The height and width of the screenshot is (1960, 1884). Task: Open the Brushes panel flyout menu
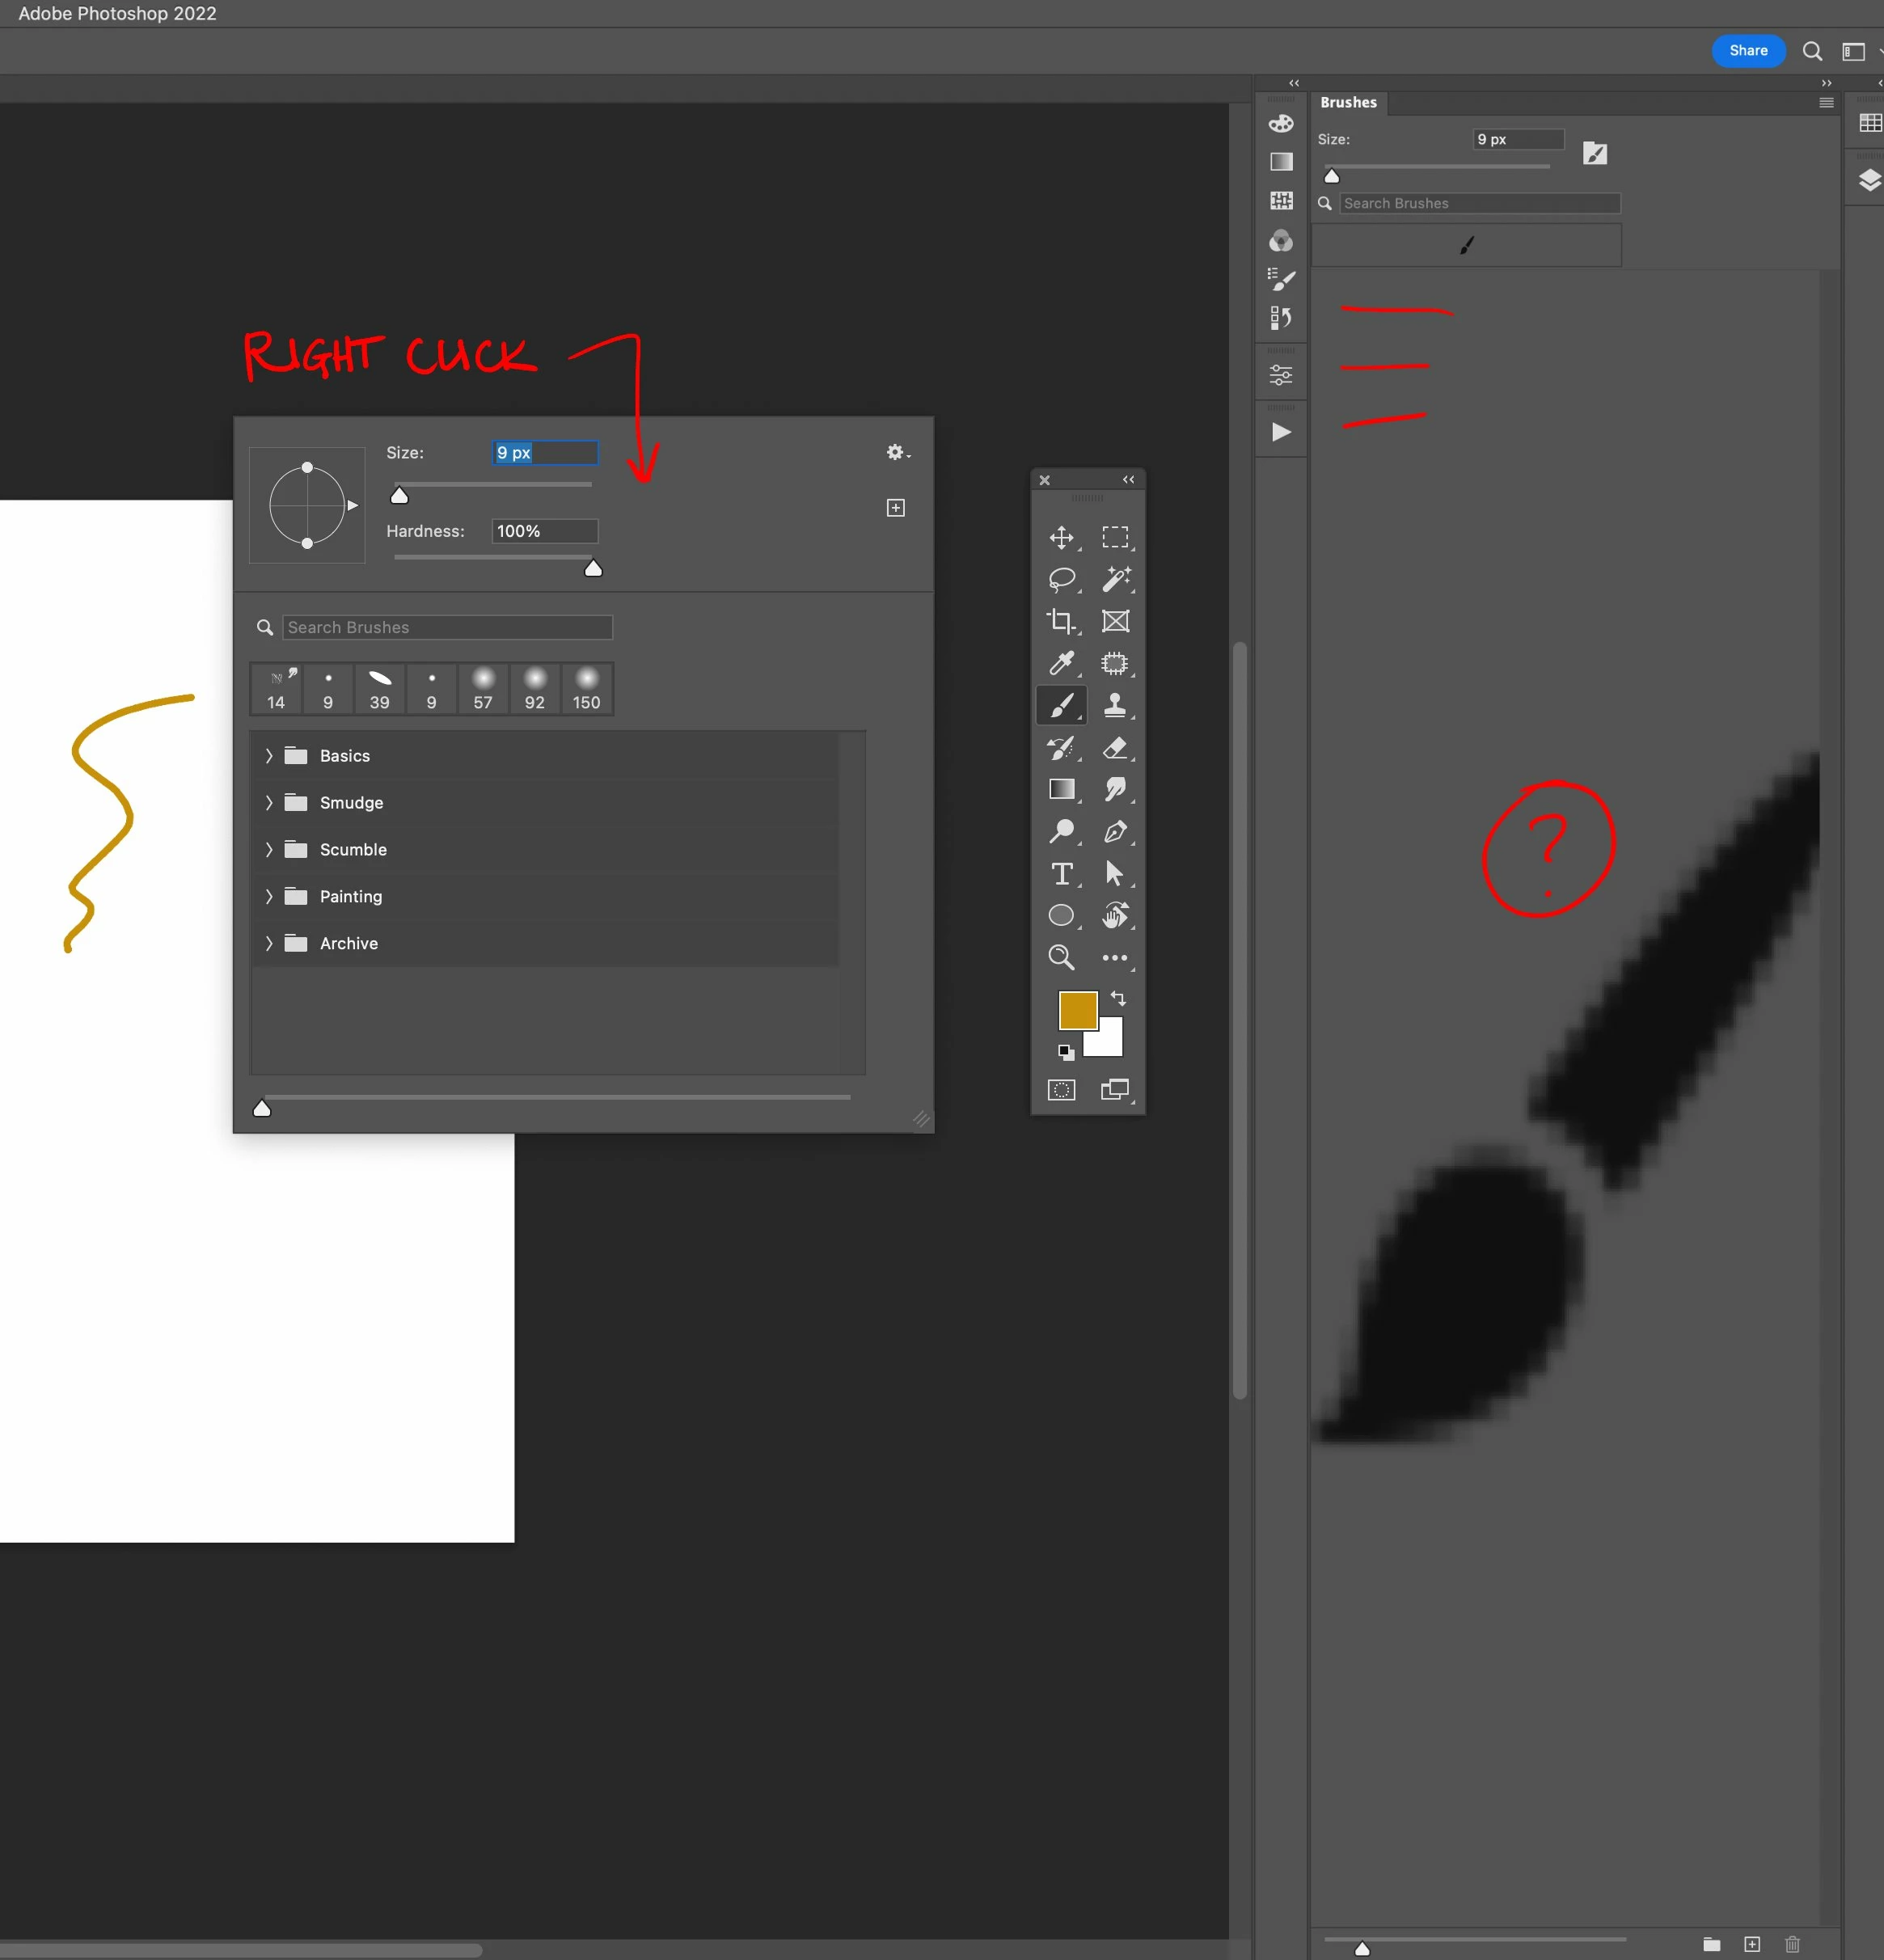pyautogui.click(x=1826, y=102)
